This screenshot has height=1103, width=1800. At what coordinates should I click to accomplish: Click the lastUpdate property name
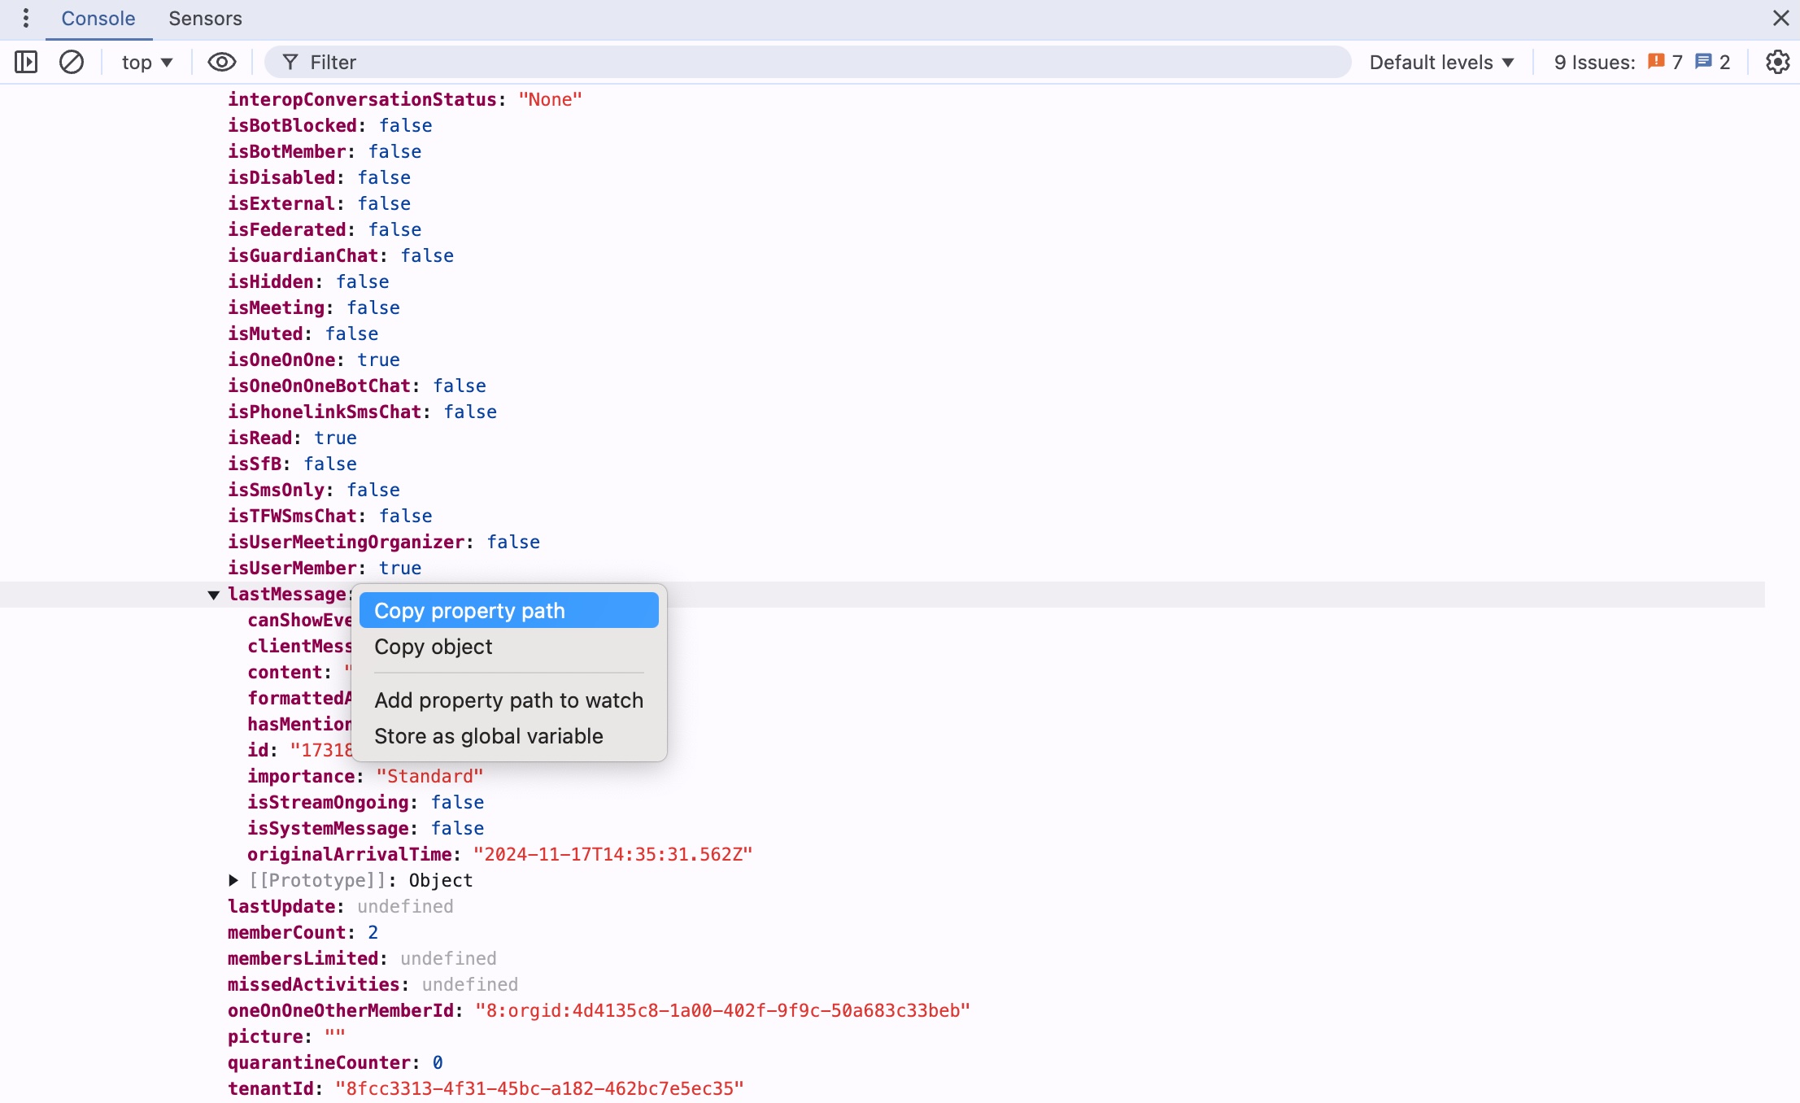tap(281, 907)
